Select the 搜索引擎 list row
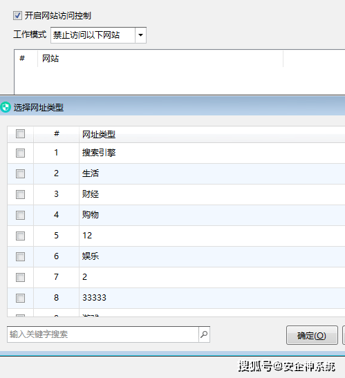This screenshot has height=378, width=345. pyautogui.click(x=176, y=153)
